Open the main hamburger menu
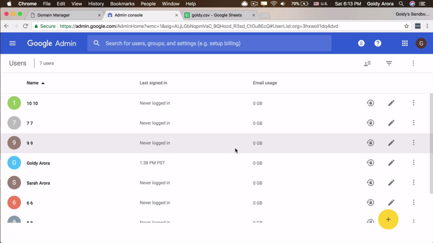The image size is (433, 243). tap(13, 43)
